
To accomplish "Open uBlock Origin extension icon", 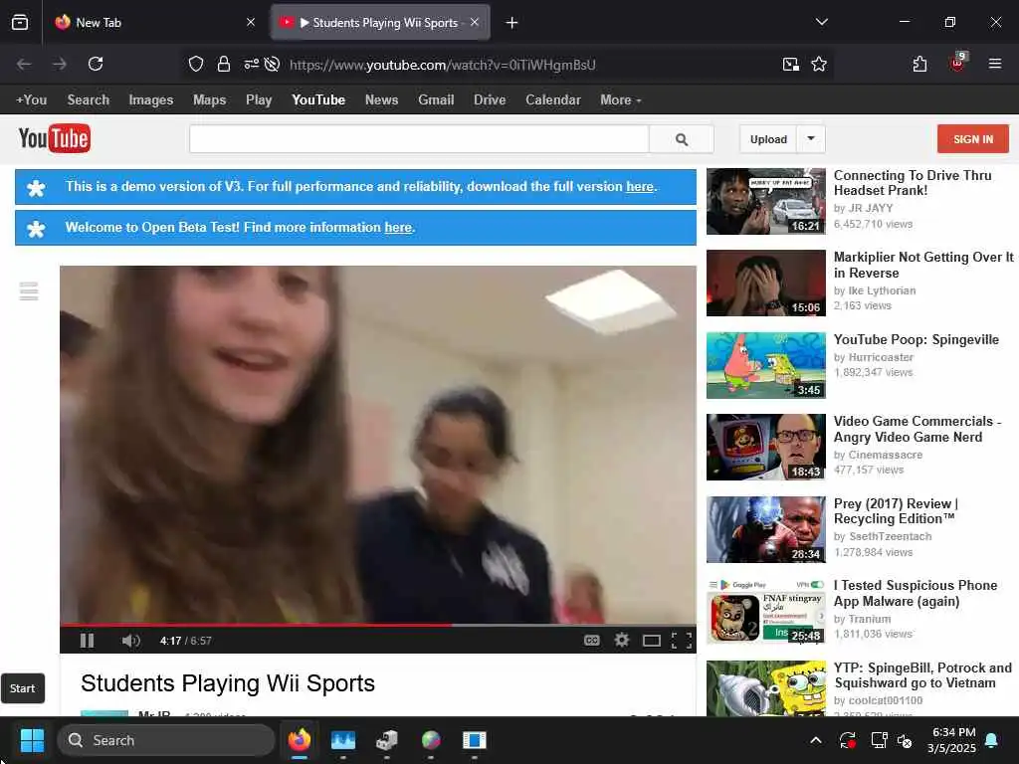I will (958, 63).
